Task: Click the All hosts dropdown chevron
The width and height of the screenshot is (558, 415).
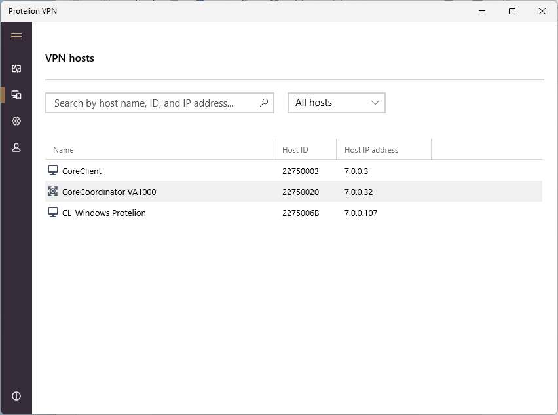Action: (375, 103)
